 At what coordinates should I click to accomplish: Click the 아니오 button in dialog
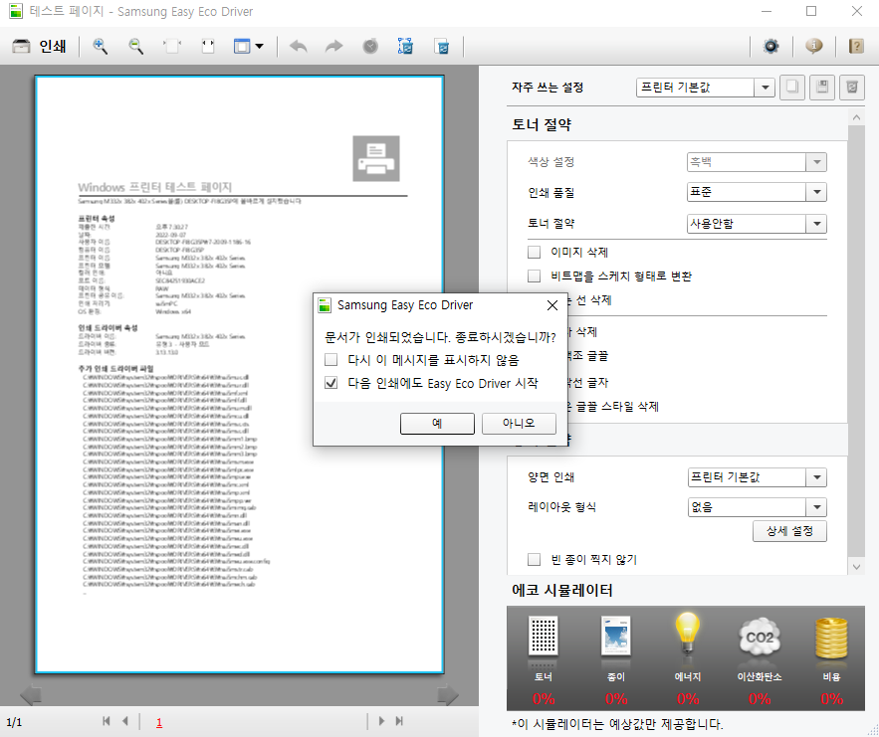[x=519, y=424]
